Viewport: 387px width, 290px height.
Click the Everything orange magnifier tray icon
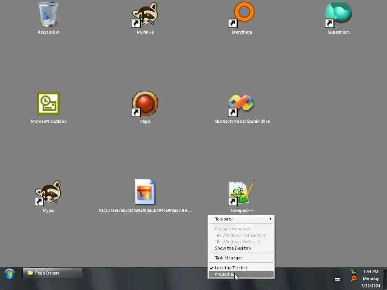point(354,279)
